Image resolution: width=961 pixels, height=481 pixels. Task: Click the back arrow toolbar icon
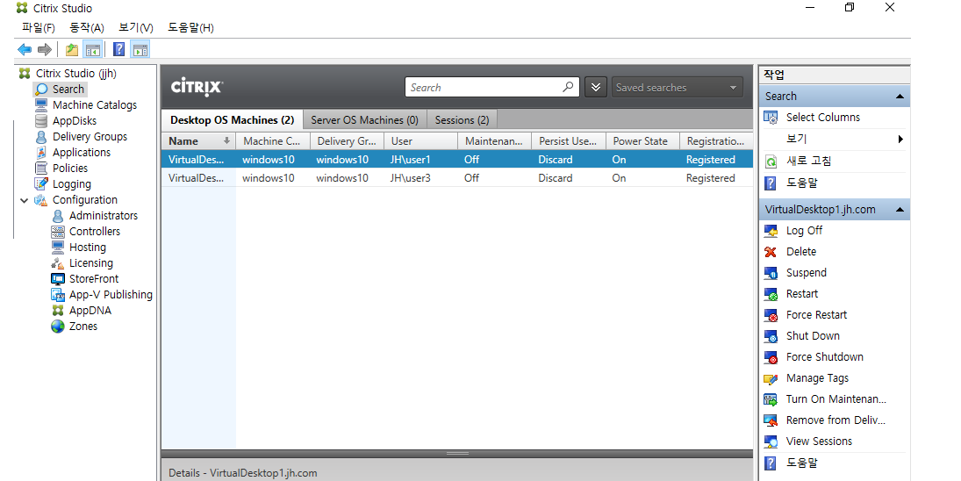tap(25, 50)
